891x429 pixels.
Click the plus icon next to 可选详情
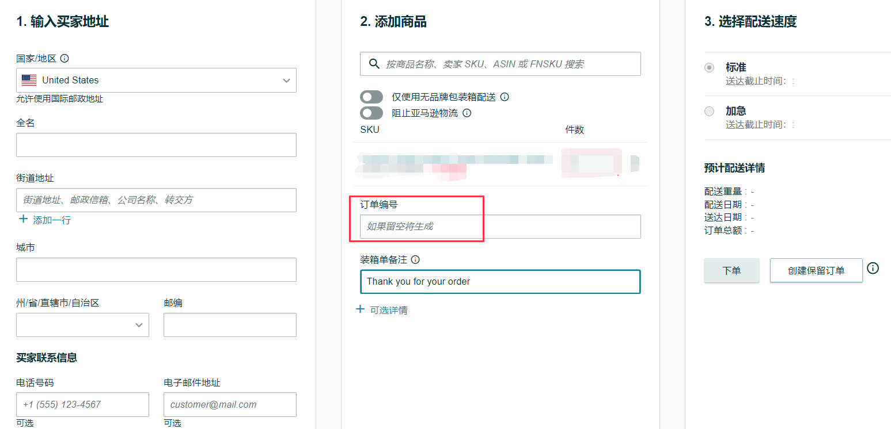coord(360,309)
